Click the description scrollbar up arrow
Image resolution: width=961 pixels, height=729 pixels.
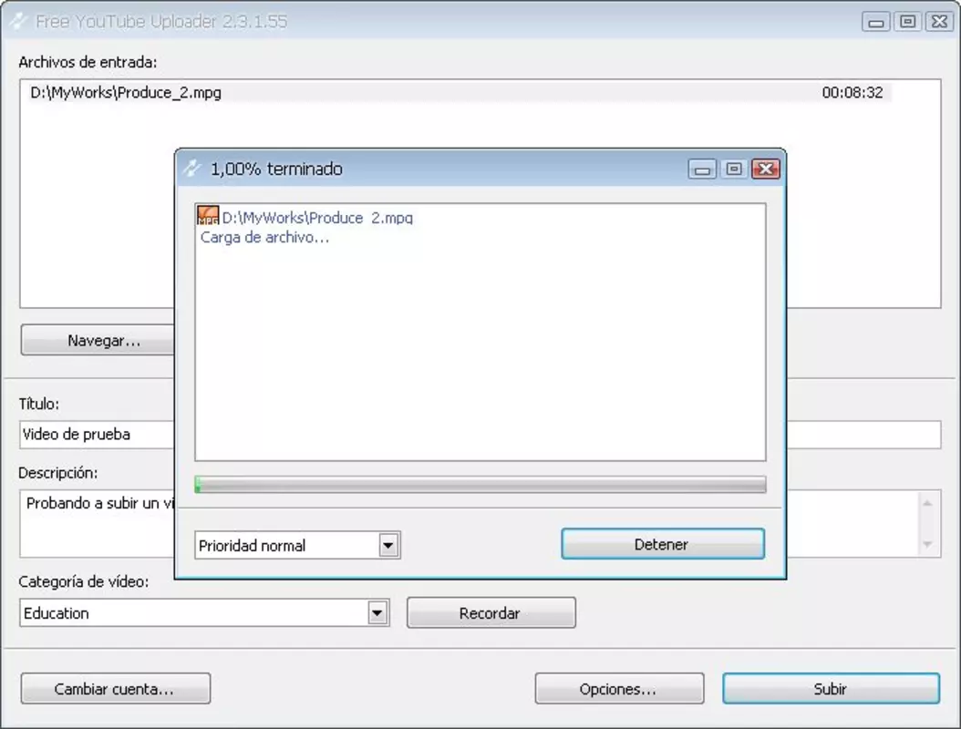[927, 504]
